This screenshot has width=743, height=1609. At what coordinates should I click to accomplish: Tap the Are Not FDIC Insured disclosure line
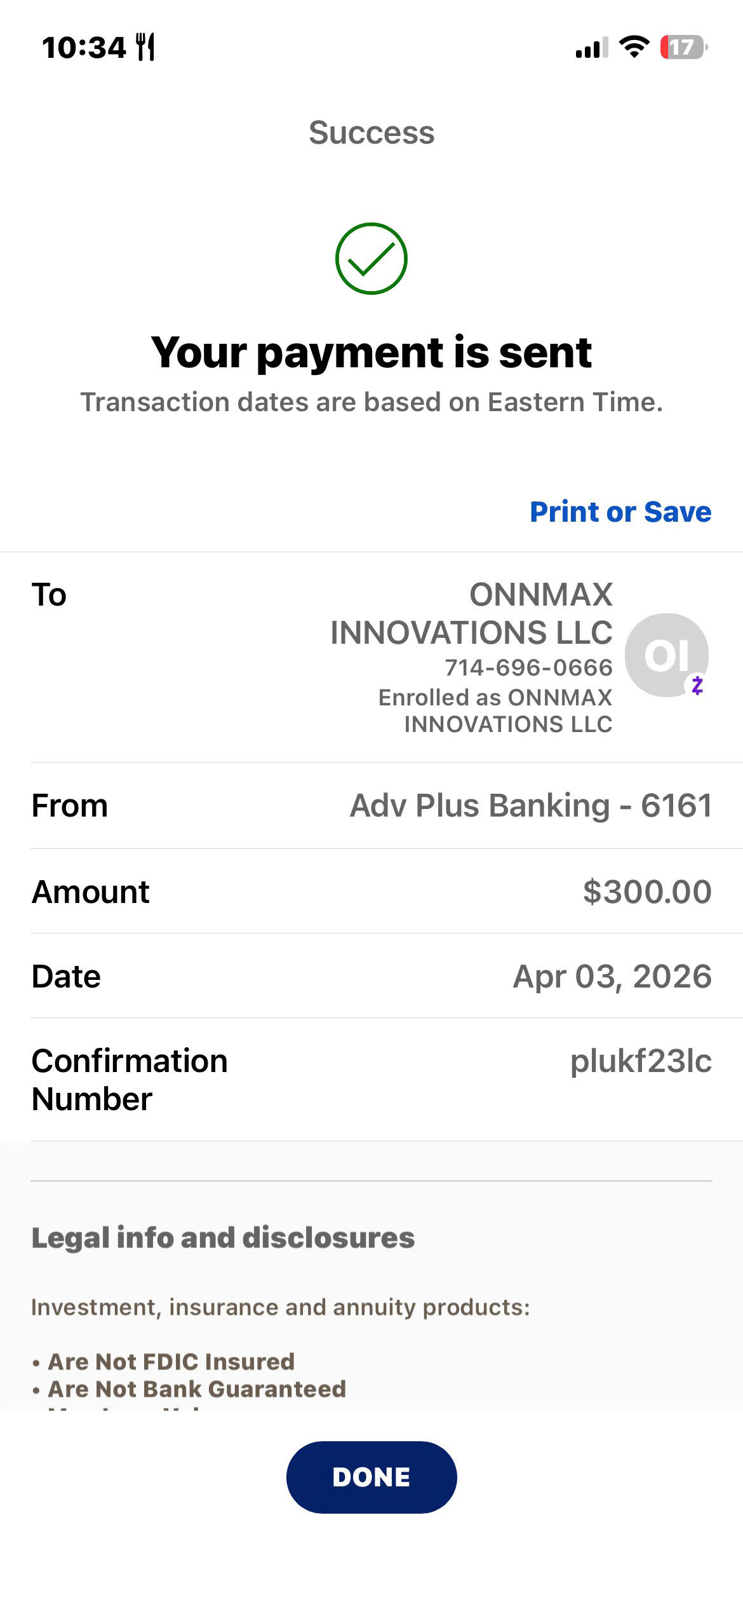click(164, 1361)
